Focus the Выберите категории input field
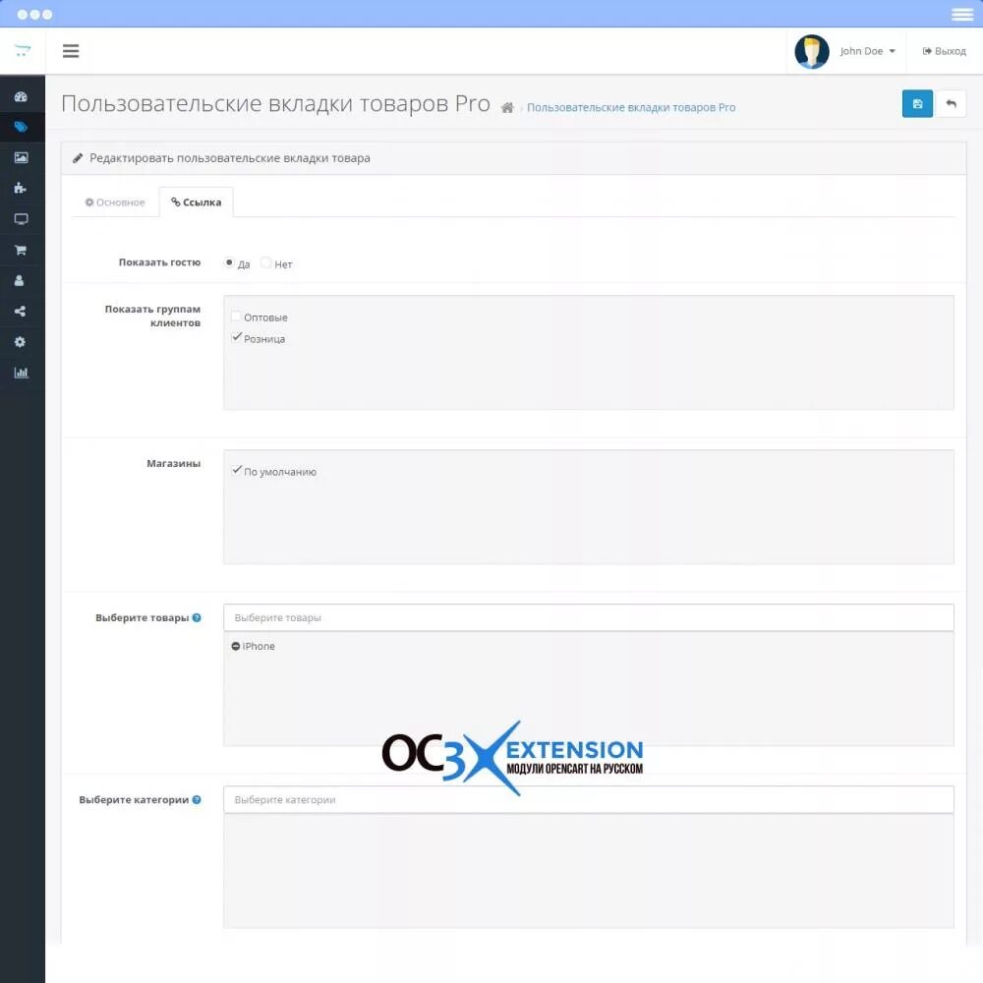This screenshot has width=983, height=983. (588, 799)
